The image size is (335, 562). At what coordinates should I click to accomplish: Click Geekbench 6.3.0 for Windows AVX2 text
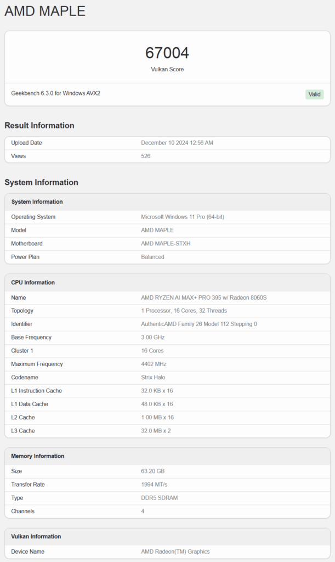(x=55, y=93)
